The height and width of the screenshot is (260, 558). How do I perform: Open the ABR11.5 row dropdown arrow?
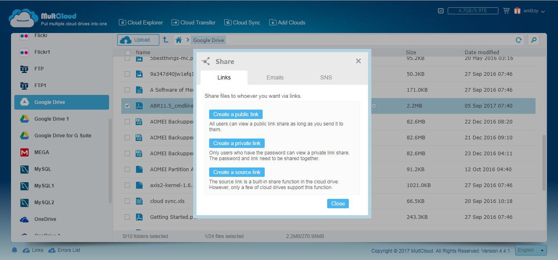[x=374, y=106]
